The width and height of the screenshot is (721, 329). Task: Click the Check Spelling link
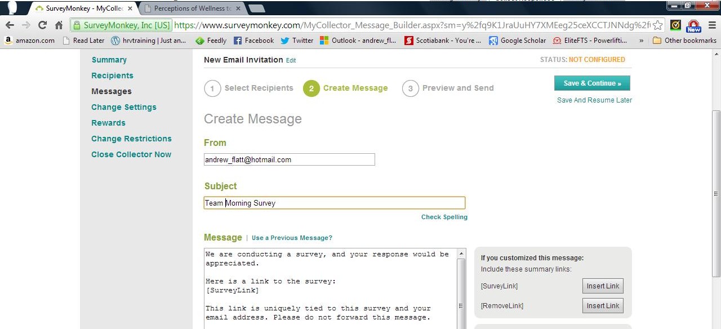click(444, 217)
